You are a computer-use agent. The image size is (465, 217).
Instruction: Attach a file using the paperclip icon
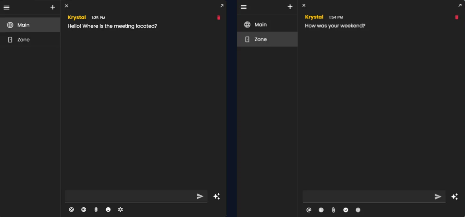click(x=96, y=209)
